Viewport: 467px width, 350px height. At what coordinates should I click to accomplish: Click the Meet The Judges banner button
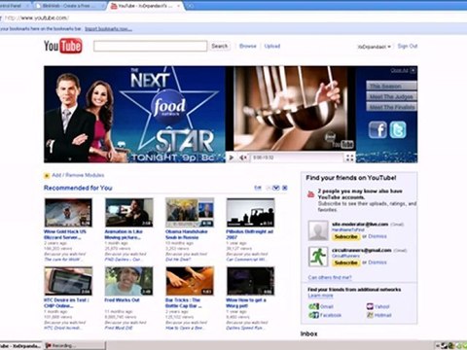tap(391, 96)
